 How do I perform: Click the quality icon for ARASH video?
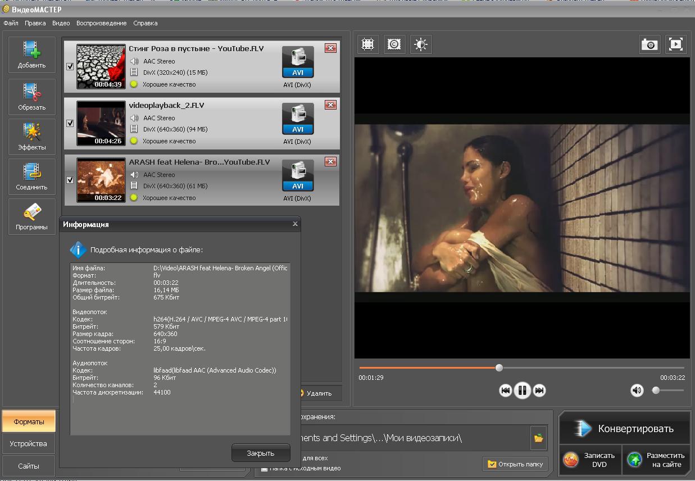134,198
